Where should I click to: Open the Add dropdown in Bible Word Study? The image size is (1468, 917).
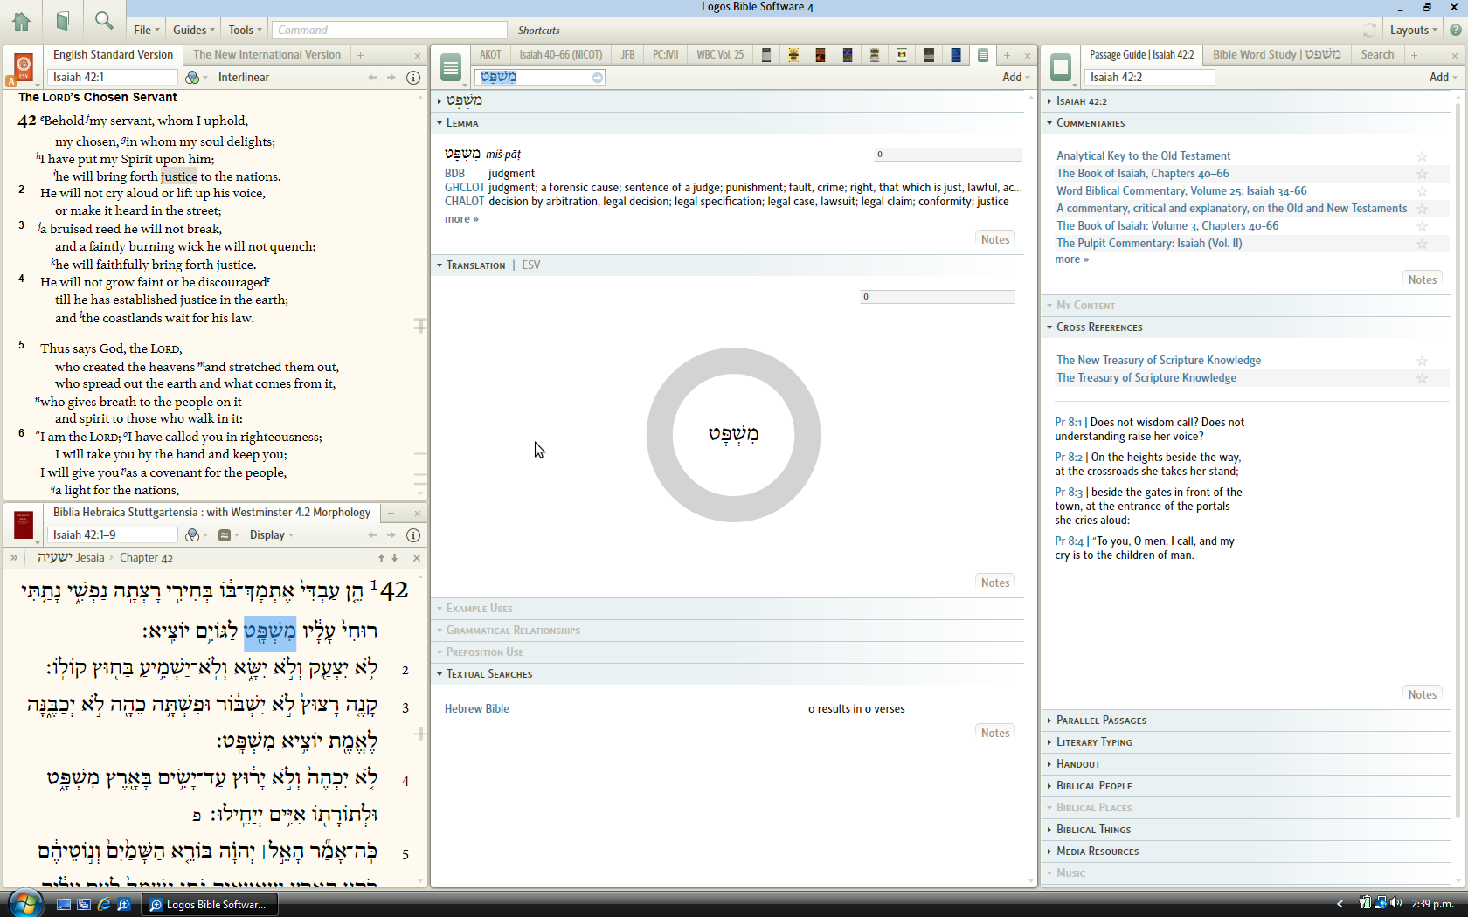pos(1016,78)
